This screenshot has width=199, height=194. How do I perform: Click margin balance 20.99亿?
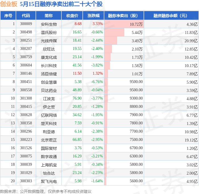tap(191, 41)
